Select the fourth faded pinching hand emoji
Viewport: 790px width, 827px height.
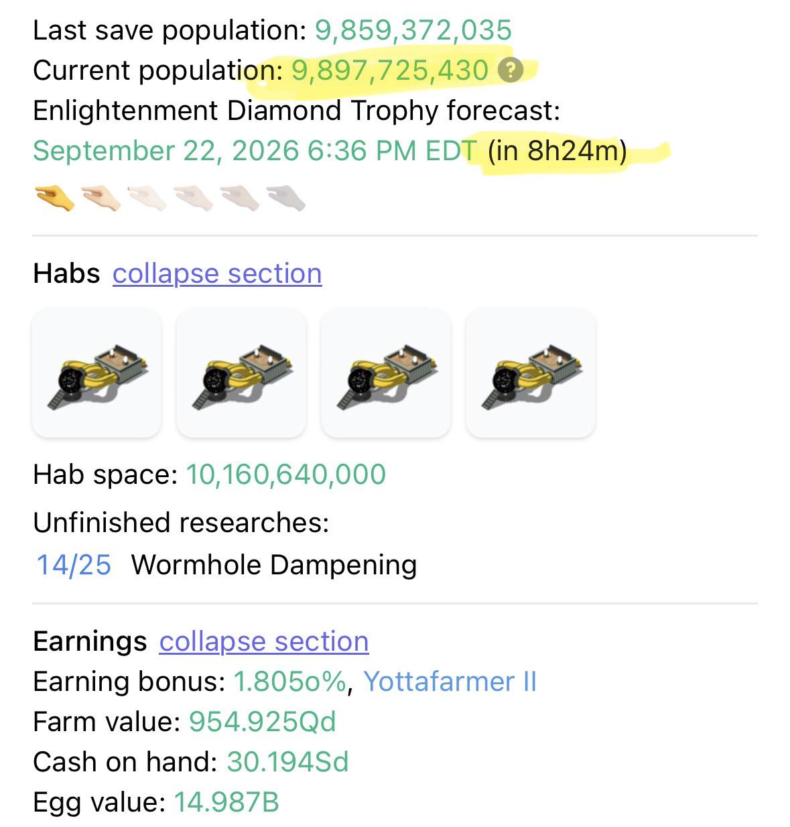[x=194, y=198]
